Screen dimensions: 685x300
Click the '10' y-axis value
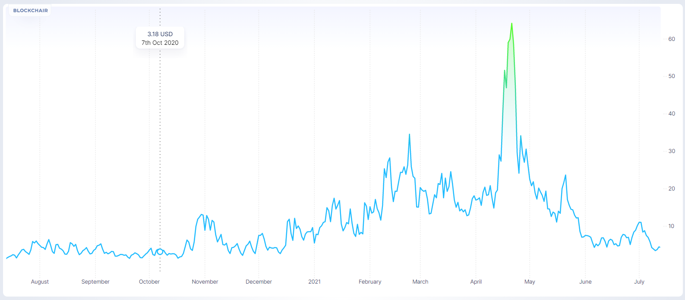coord(672,226)
